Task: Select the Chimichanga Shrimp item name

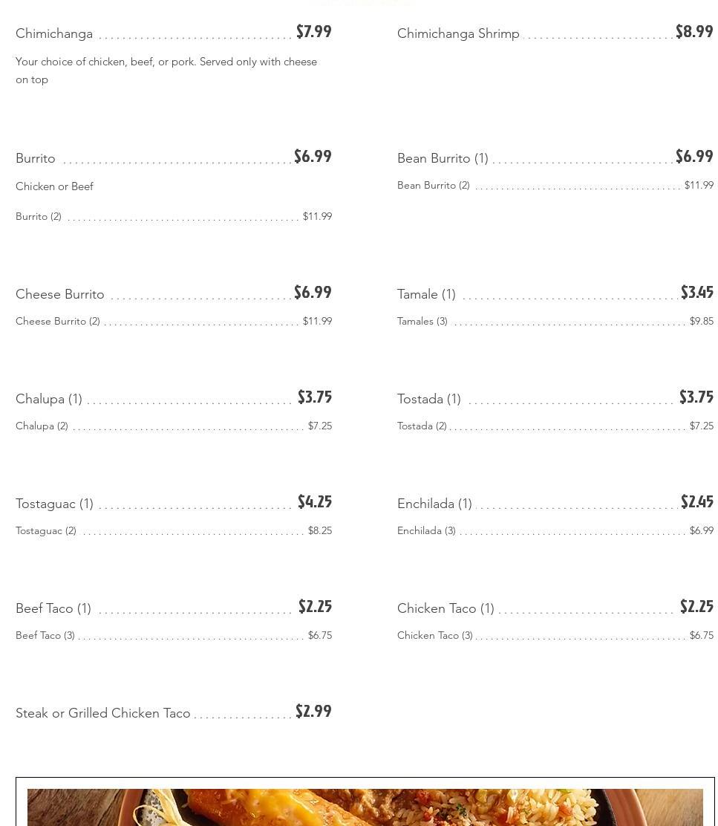Action: [458, 33]
